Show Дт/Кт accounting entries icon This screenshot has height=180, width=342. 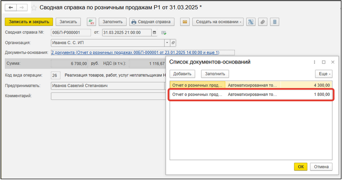point(91,22)
